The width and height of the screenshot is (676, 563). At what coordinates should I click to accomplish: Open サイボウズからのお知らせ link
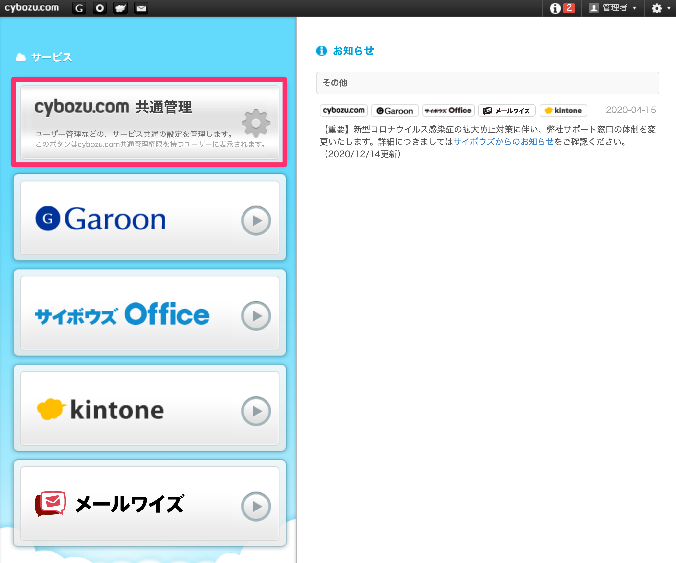[x=504, y=142]
